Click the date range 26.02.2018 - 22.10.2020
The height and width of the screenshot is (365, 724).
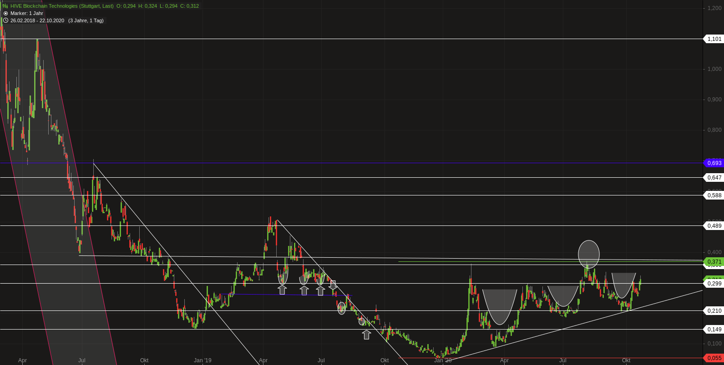[x=37, y=20]
